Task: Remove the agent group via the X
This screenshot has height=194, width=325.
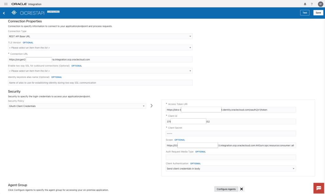Action: [x=241, y=189]
